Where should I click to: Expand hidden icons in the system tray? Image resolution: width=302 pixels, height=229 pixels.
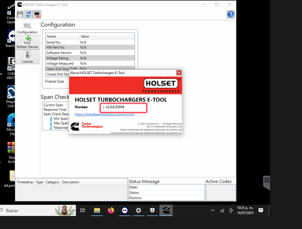pos(213,210)
